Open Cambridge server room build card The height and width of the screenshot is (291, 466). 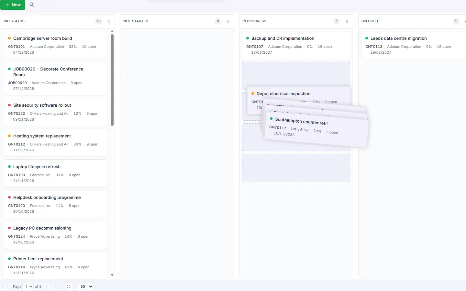point(55,45)
